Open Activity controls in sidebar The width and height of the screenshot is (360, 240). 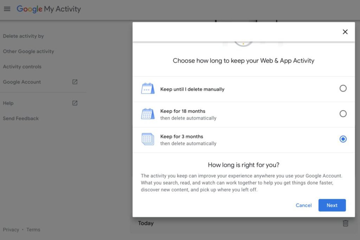(x=22, y=67)
